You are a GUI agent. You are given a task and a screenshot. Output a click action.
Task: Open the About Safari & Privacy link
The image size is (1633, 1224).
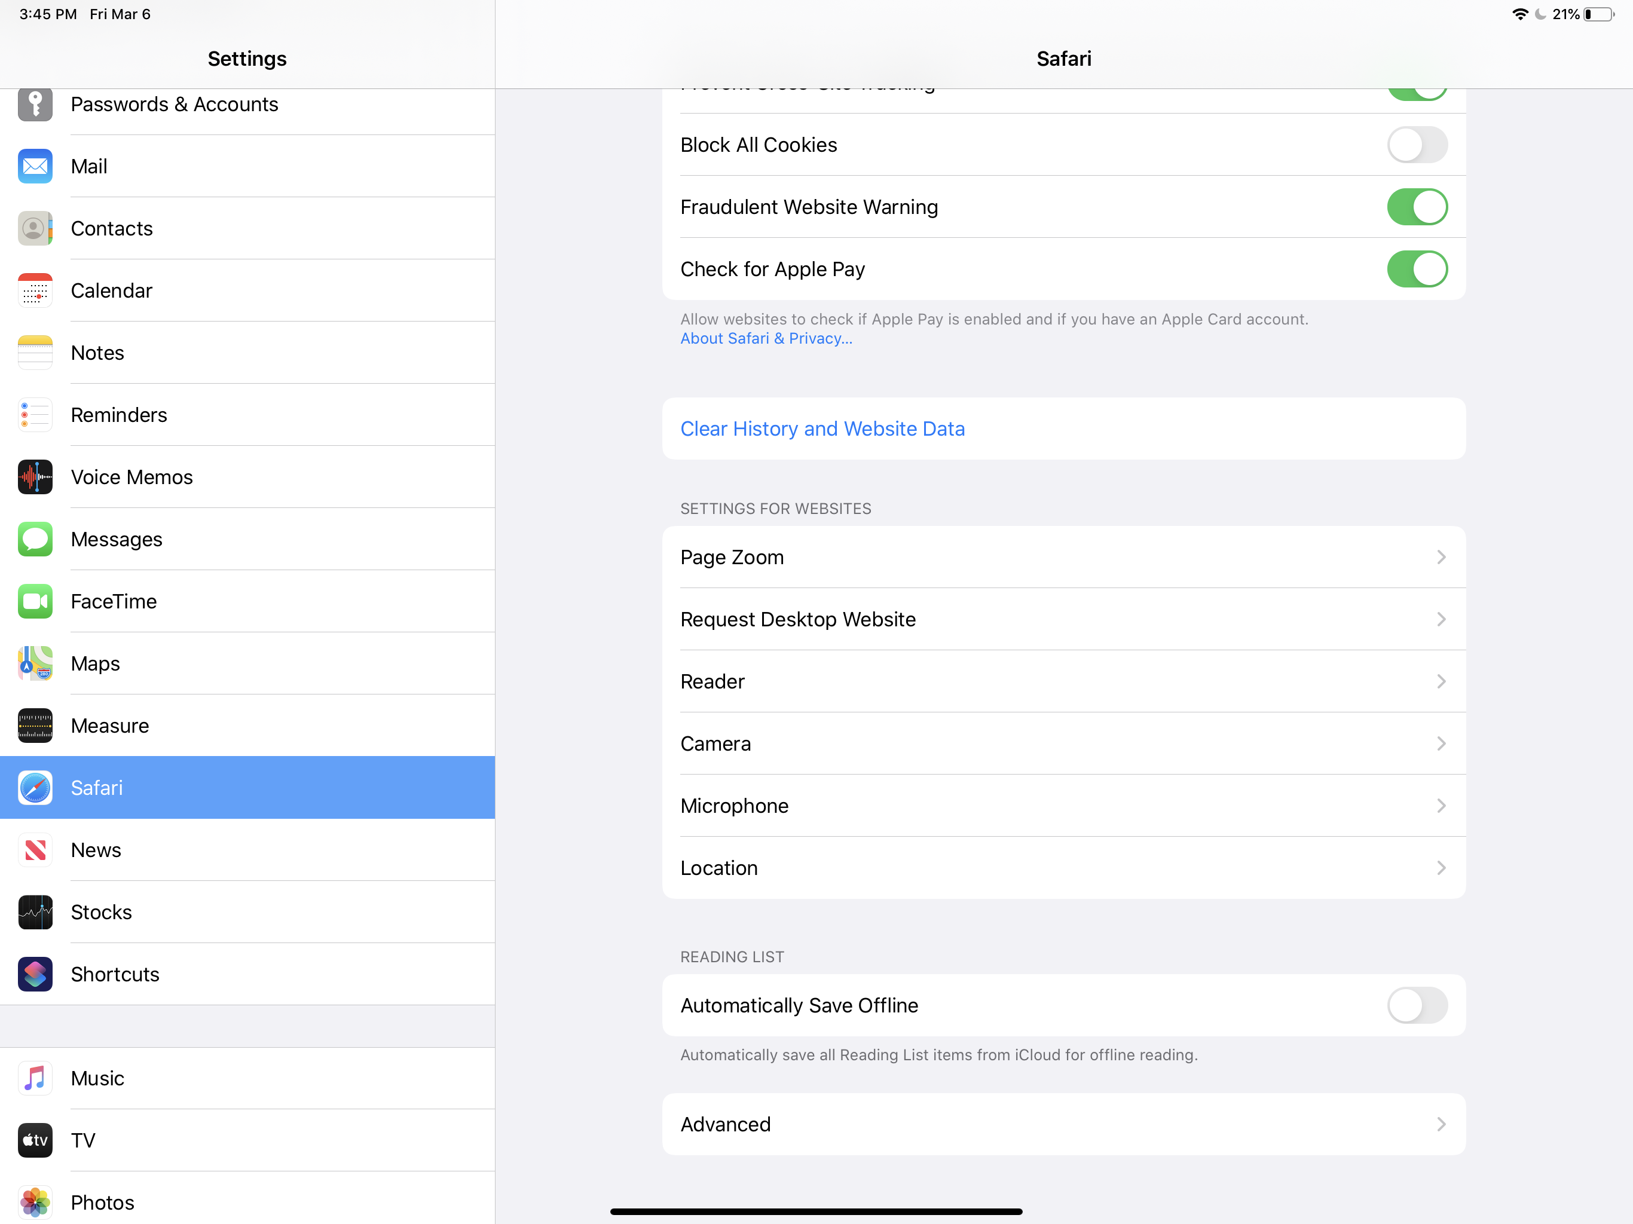766,338
